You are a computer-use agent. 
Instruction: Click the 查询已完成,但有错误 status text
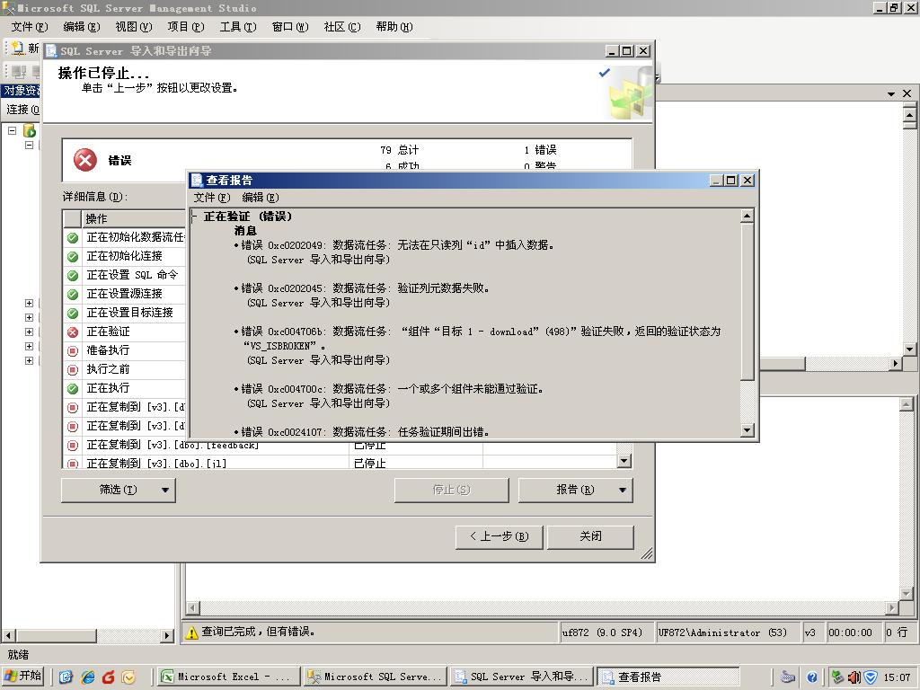pos(259,632)
